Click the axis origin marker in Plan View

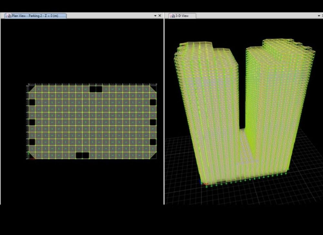(28, 158)
